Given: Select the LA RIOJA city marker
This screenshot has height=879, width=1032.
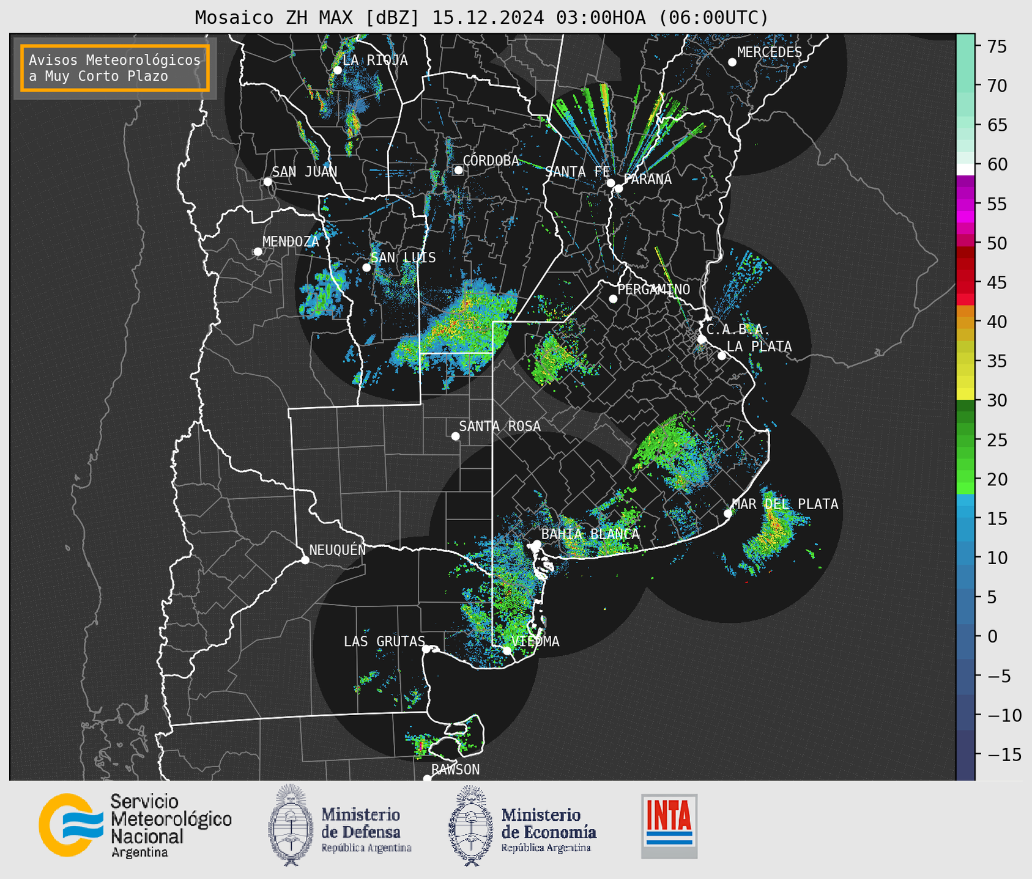Looking at the screenshot, I should 337,70.
